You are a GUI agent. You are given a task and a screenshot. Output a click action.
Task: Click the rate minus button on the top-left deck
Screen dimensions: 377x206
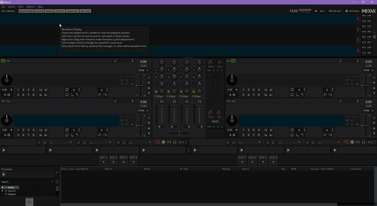coord(149,78)
